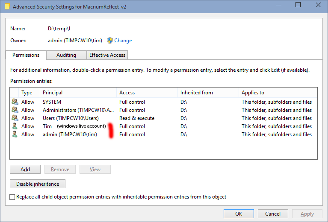Click the Tim windows live account user icon

(x=15, y=126)
